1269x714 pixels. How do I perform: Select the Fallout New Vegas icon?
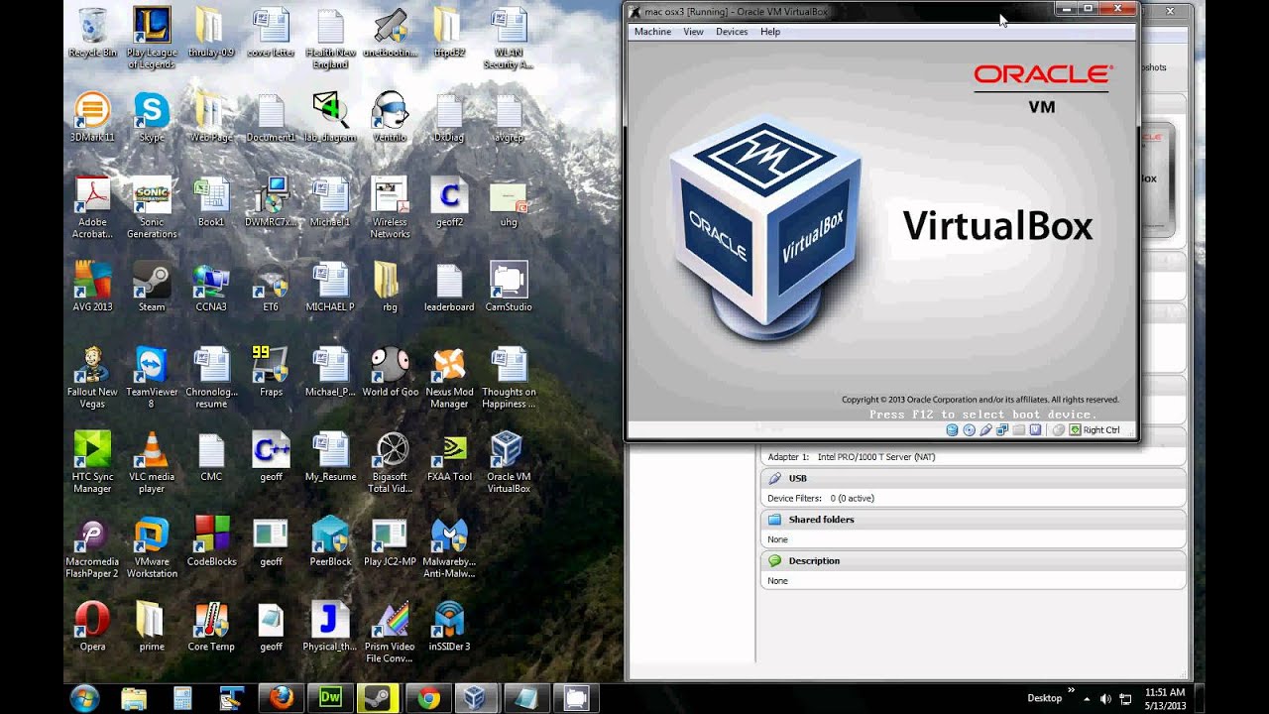[x=92, y=378]
